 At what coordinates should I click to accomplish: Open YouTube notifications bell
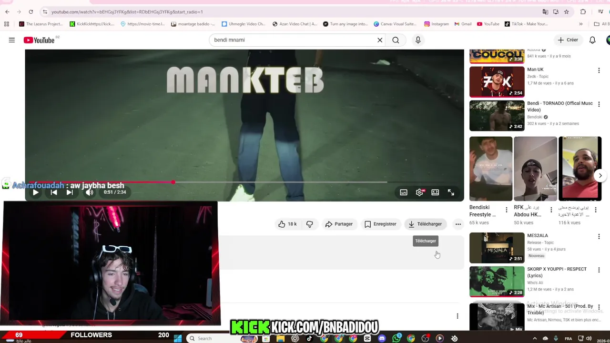click(x=592, y=40)
